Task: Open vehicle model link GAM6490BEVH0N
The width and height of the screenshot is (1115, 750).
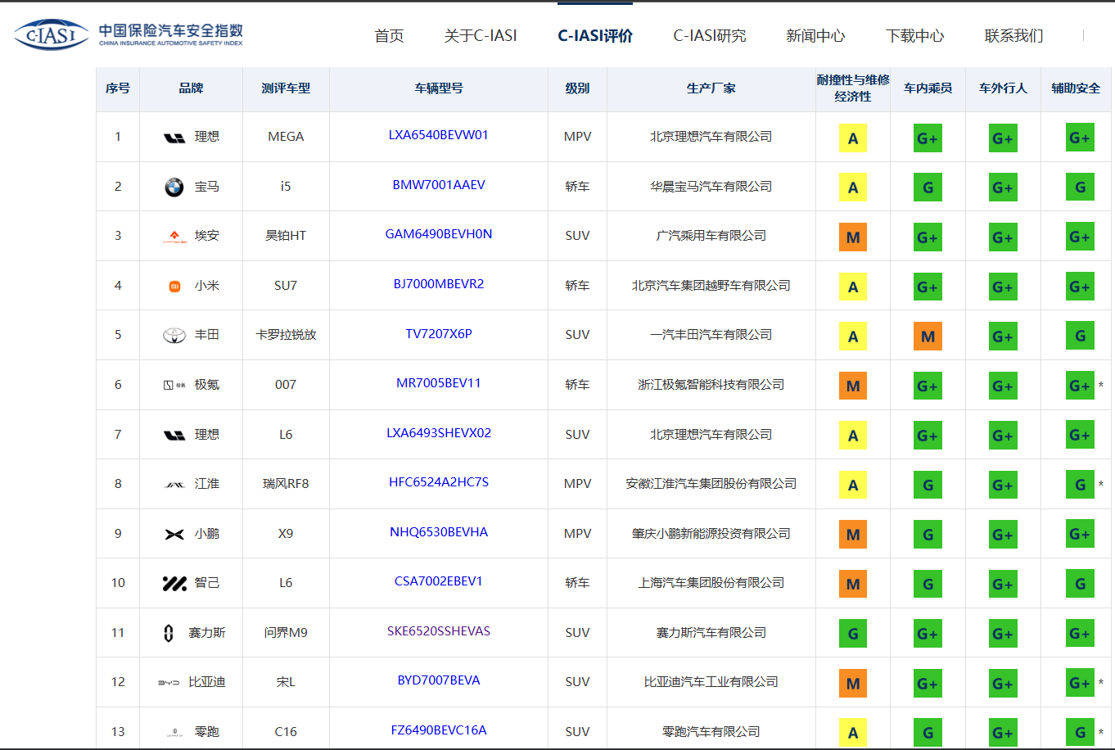Action: (x=439, y=234)
